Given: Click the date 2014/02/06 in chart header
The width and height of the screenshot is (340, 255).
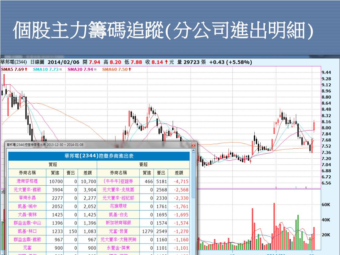Looking at the screenshot, I should (x=63, y=62).
